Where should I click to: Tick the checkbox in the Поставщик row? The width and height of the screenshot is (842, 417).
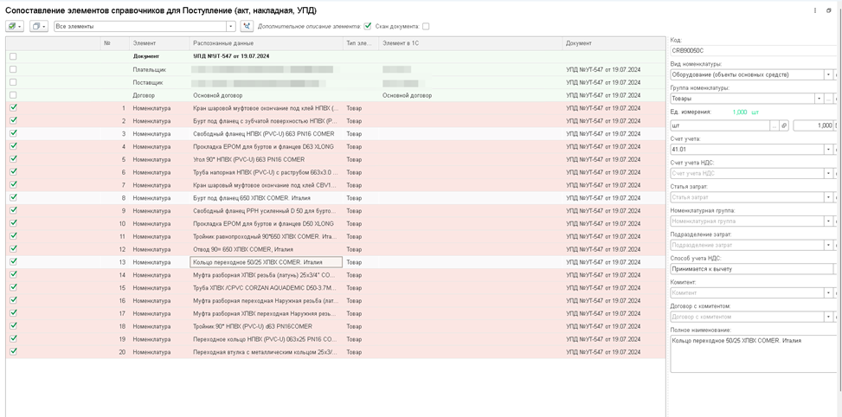(x=14, y=82)
